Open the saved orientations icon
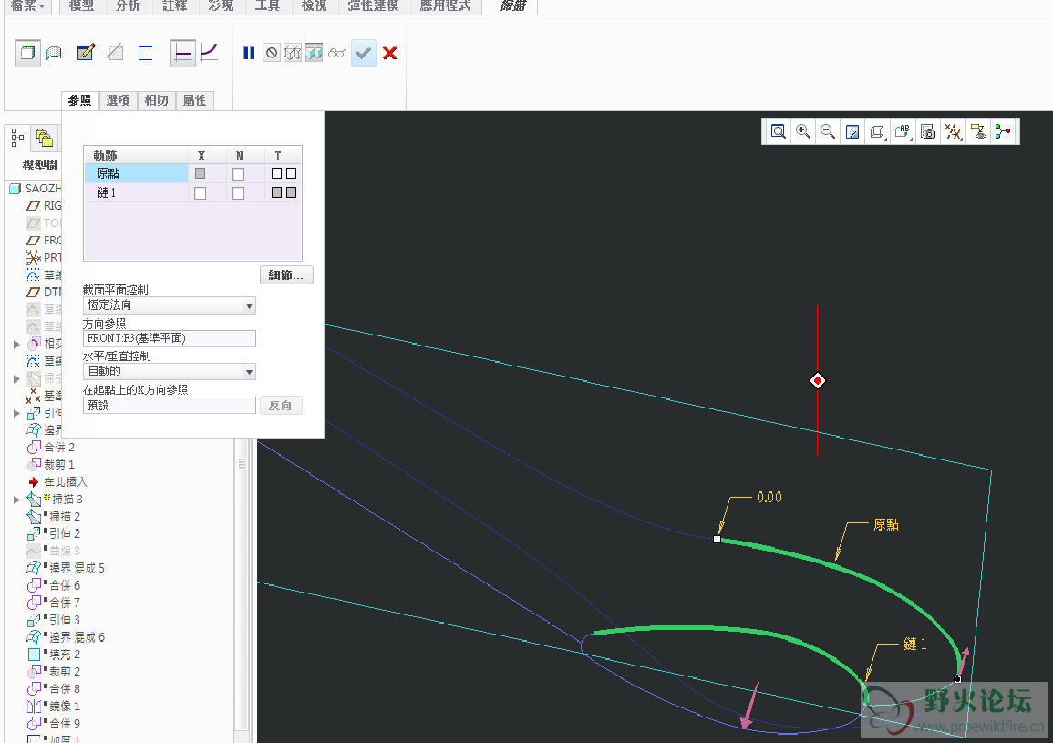 click(x=903, y=131)
